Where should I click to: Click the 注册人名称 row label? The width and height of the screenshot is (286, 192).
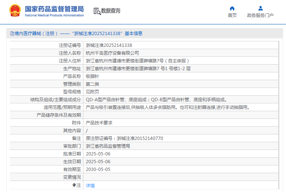click(70, 53)
